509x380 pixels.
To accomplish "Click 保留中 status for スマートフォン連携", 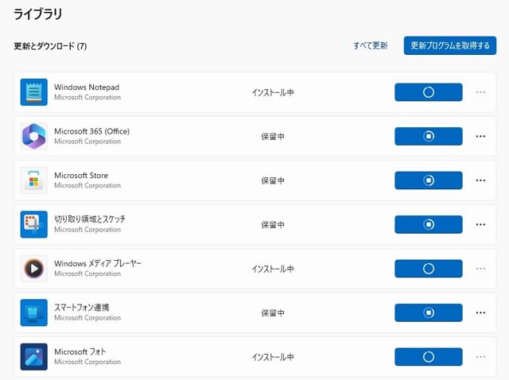I will coord(273,313).
